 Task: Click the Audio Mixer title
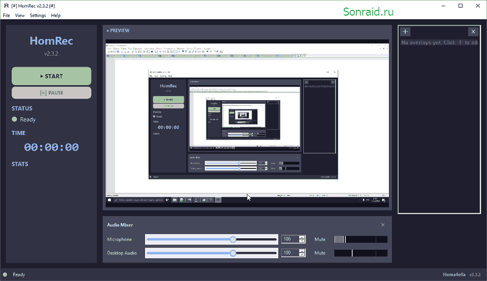[x=120, y=225]
